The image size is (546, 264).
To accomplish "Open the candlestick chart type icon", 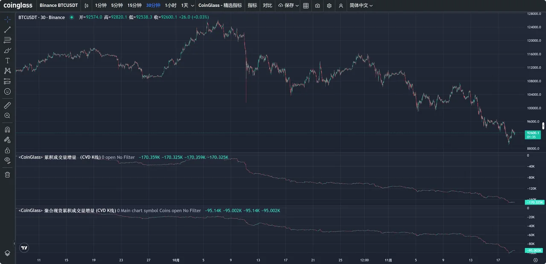I will (87, 6).
